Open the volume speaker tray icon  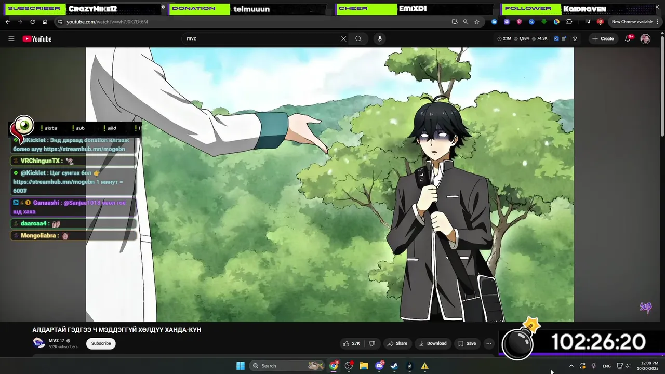628,366
